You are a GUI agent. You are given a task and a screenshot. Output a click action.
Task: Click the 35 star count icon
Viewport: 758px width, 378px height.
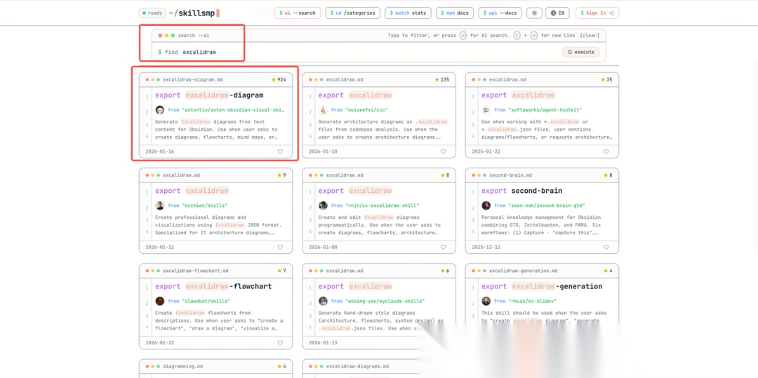(x=603, y=80)
